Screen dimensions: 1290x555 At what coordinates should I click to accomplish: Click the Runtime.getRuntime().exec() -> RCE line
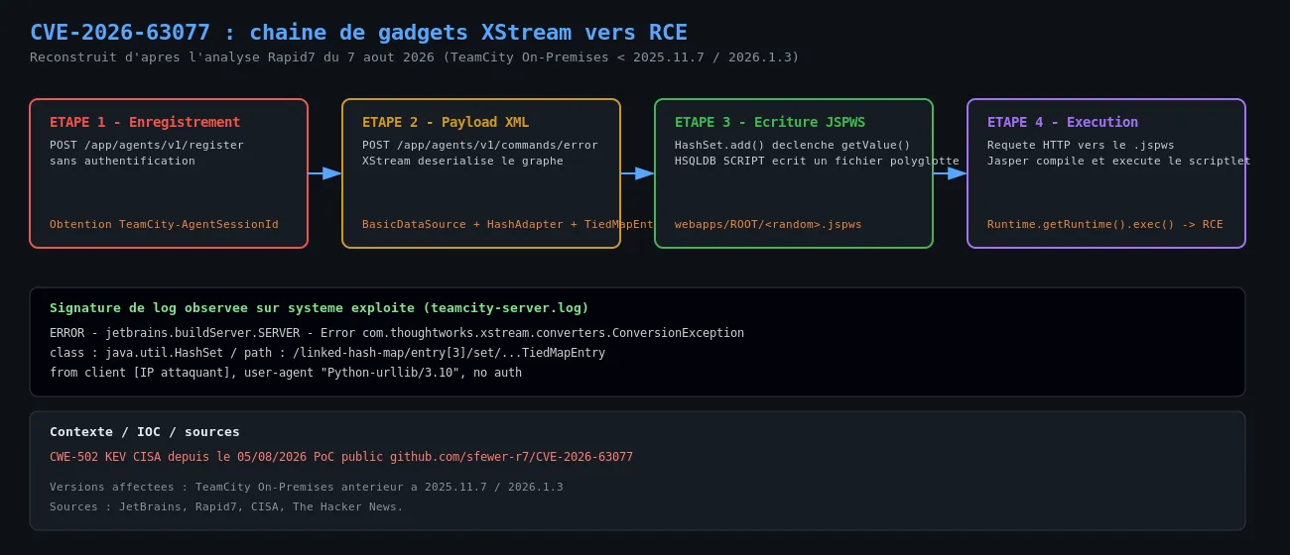[x=1104, y=225]
